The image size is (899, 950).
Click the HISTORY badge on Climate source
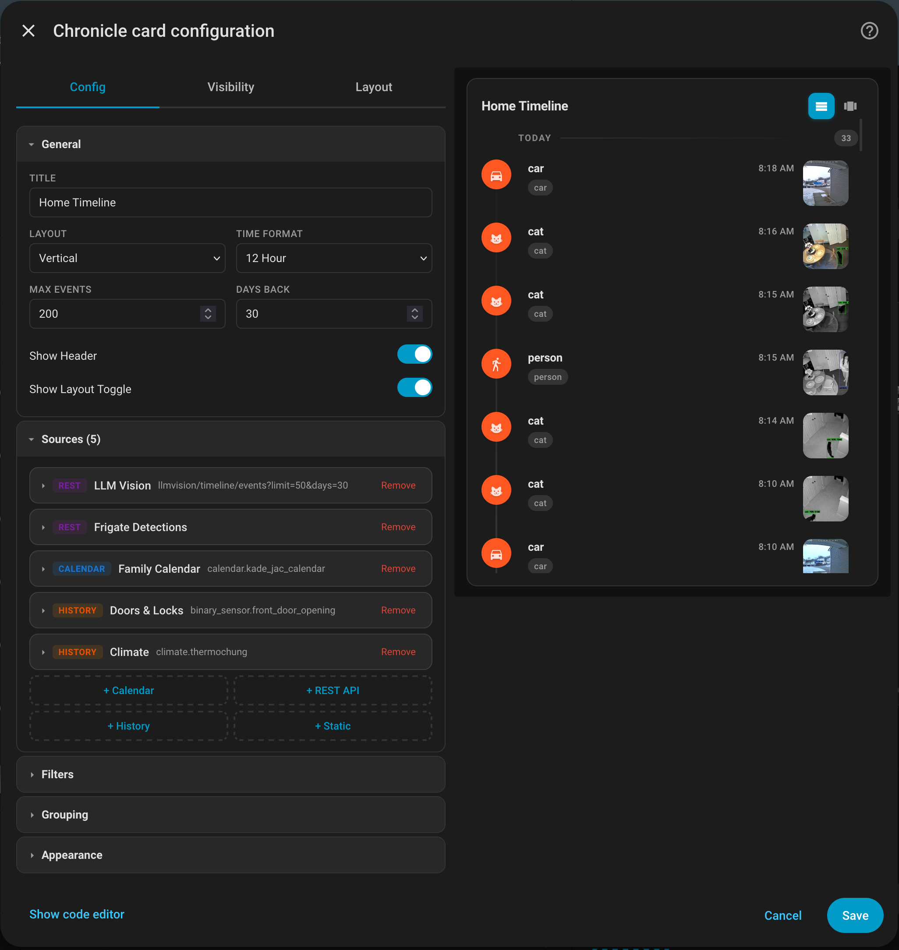(x=78, y=652)
